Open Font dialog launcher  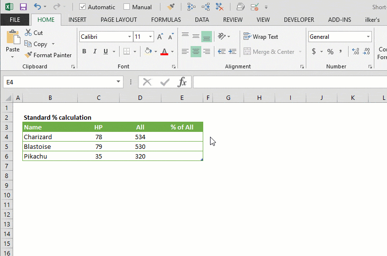point(174,67)
